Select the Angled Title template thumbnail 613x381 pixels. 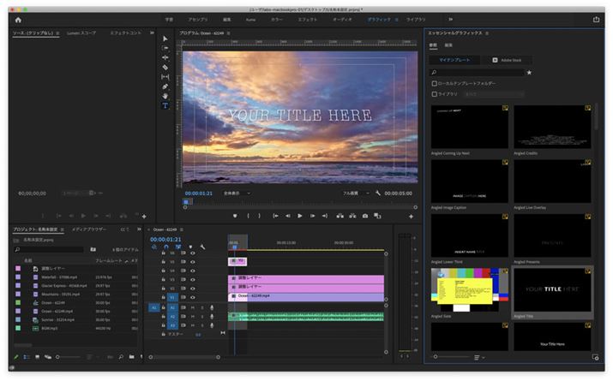(x=552, y=291)
